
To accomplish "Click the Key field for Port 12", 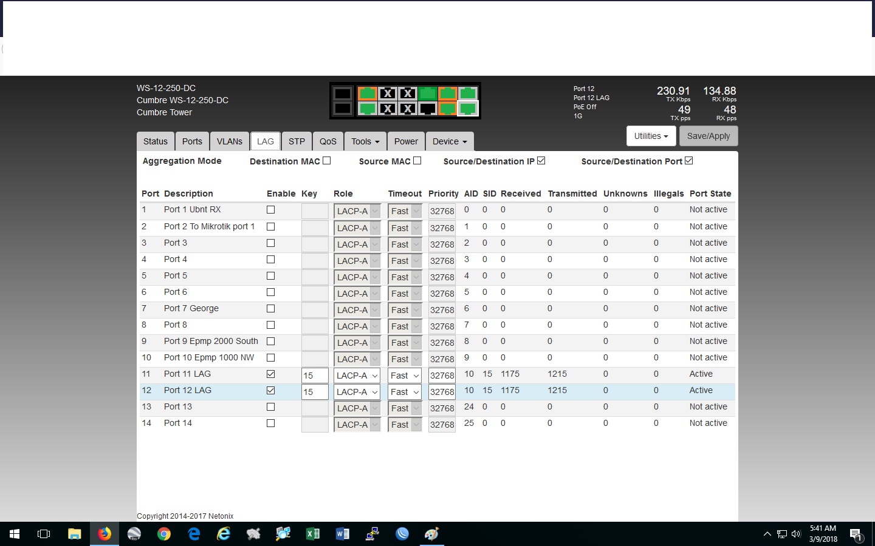I will tap(315, 392).
